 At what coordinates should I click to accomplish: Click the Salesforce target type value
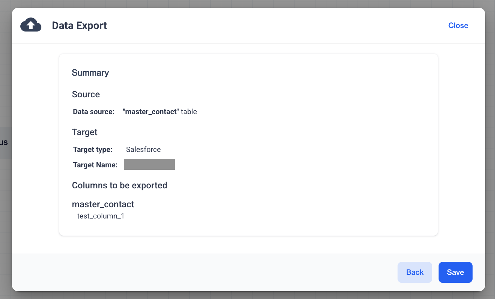[x=143, y=149]
